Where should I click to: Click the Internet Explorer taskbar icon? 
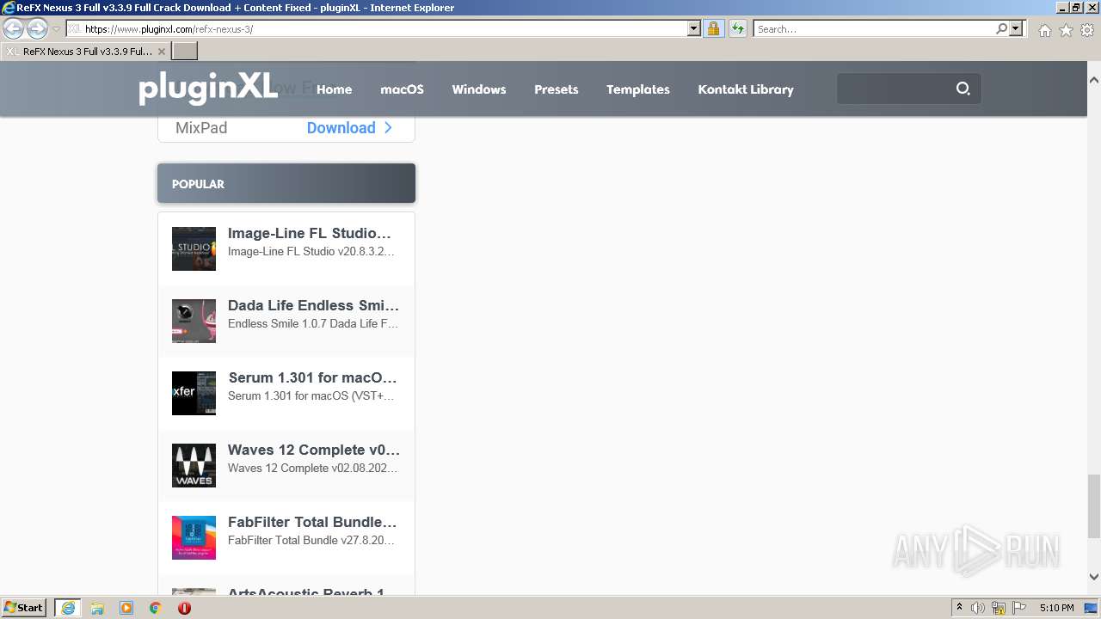click(x=67, y=608)
